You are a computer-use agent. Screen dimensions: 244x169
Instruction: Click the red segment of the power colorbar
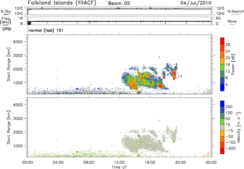222,41
